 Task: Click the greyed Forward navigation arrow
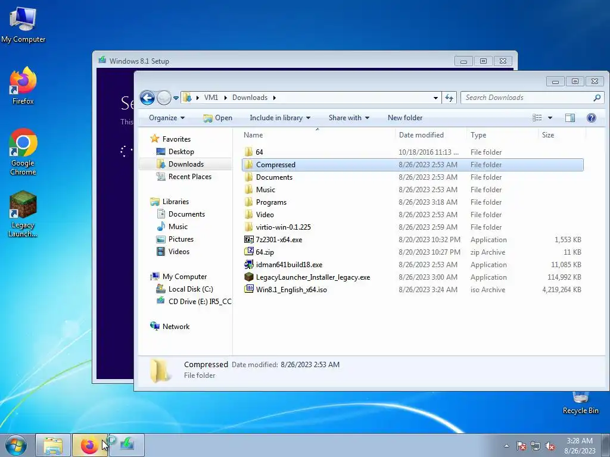pyautogui.click(x=164, y=98)
